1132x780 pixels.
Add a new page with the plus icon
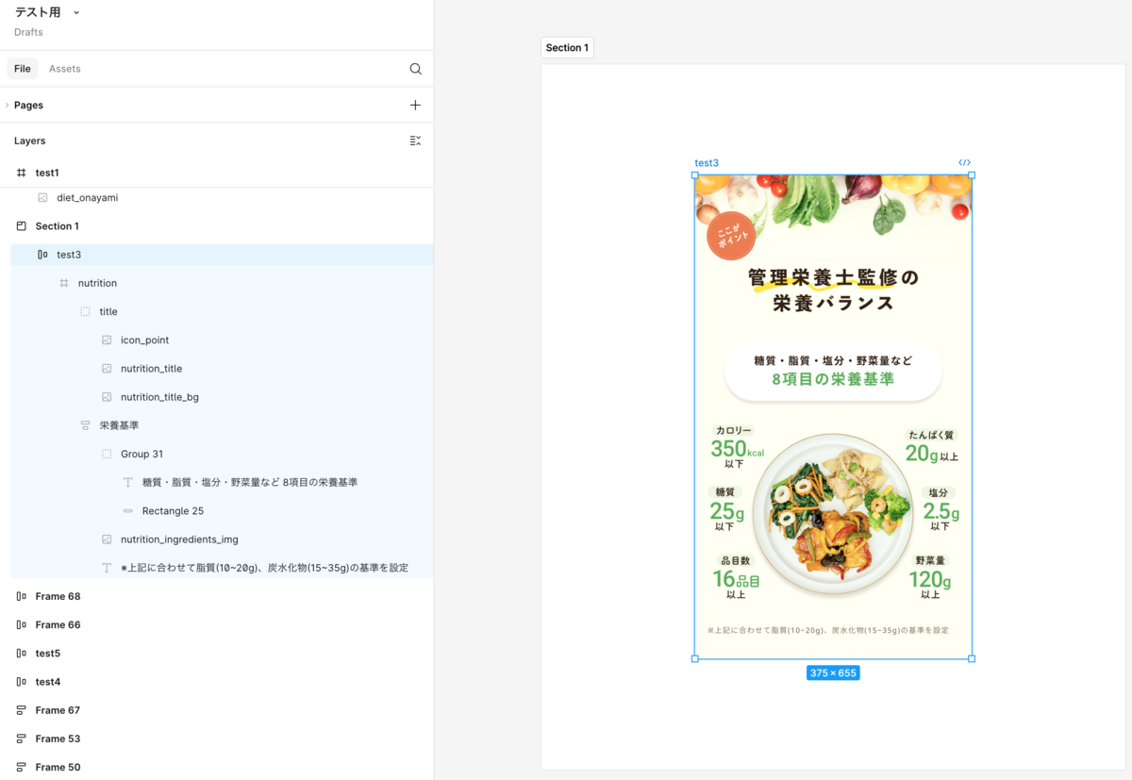pos(415,105)
